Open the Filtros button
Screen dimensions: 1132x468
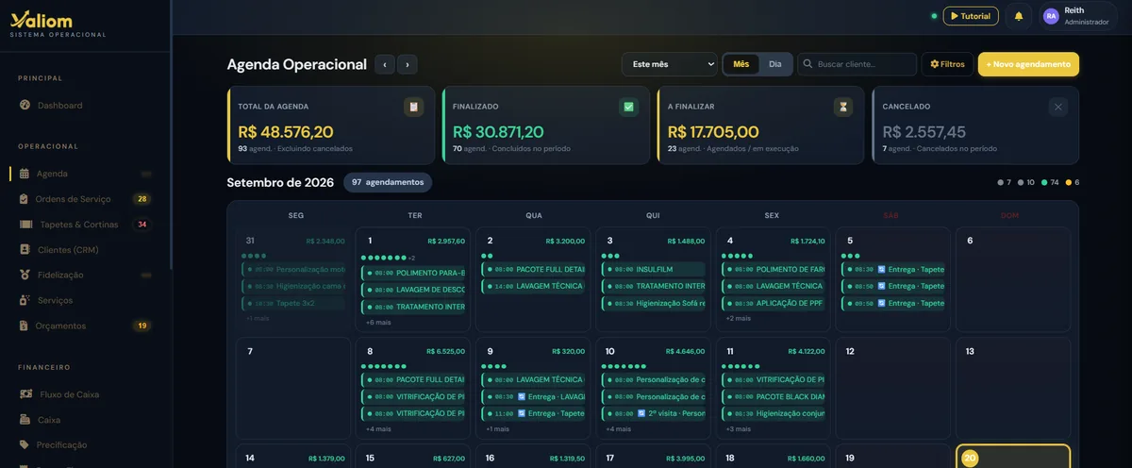click(947, 64)
